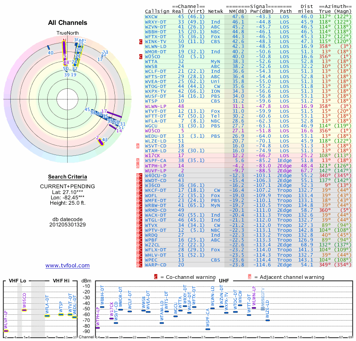Click the WFLA-DT signal bar in VHF Hi chart
Screen dimensions: 356x341
coord(47,316)
